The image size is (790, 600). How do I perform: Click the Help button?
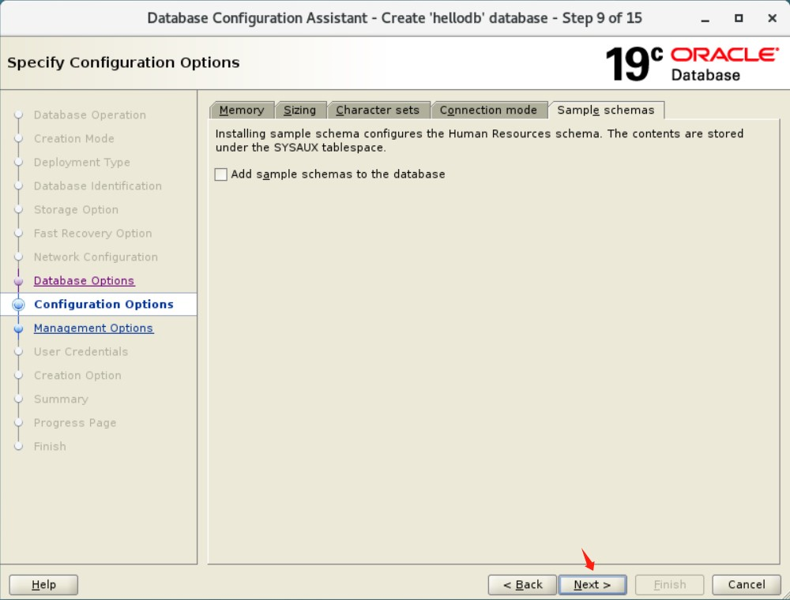click(43, 584)
